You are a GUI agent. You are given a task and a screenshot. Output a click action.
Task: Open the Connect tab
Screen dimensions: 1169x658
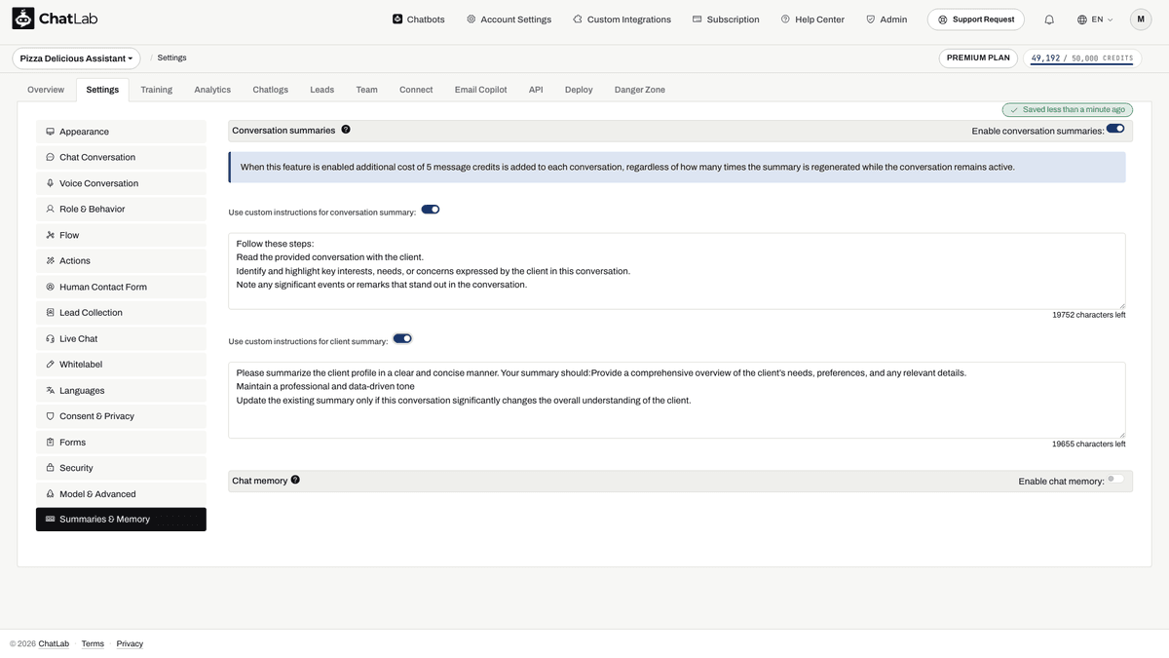click(x=416, y=90)
